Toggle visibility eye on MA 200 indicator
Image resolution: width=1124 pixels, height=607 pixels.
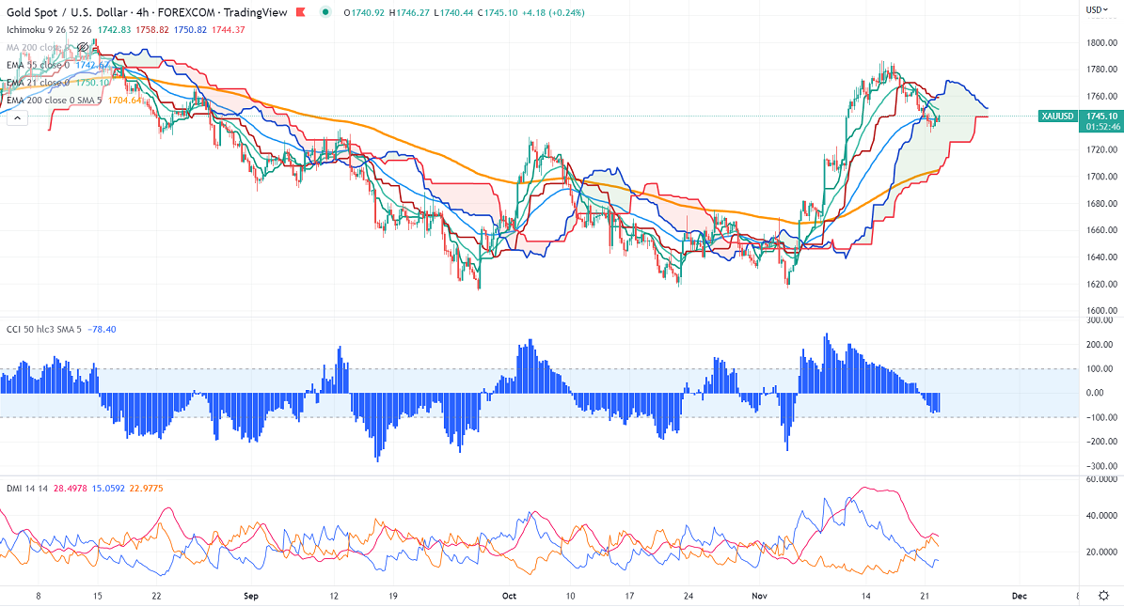[x=84, y=45]
